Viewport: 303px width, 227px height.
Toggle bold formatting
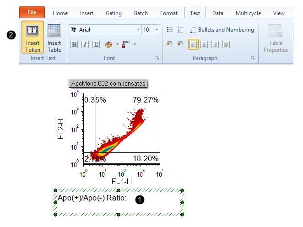click(x=74, y=44)
